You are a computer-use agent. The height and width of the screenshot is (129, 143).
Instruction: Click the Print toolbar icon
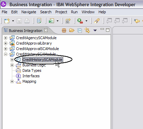coord(27,21)
